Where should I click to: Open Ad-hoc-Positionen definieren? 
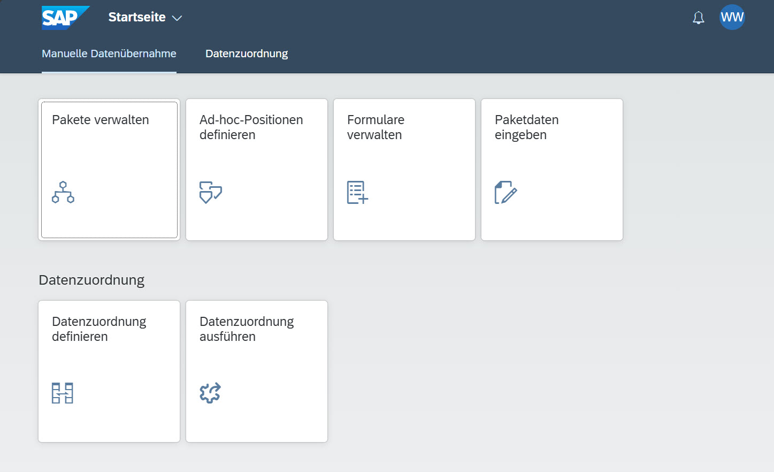(256, 170)
